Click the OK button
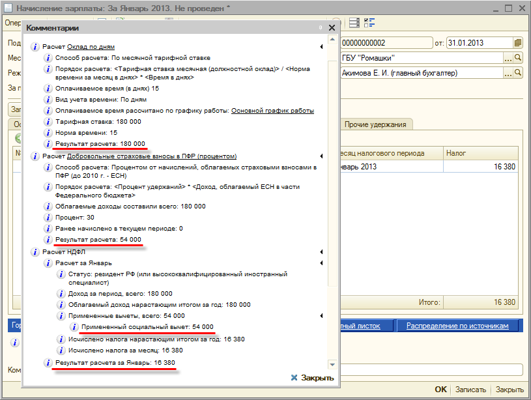 tap(440, 390)
